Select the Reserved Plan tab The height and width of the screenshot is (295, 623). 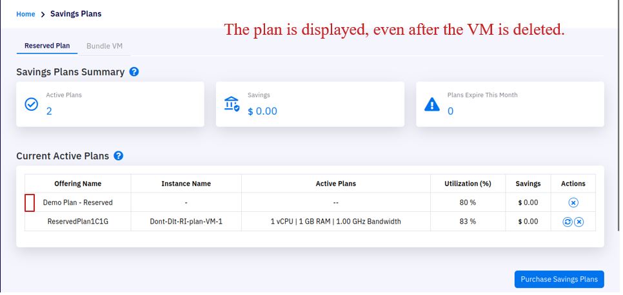[x=47, y=46]
